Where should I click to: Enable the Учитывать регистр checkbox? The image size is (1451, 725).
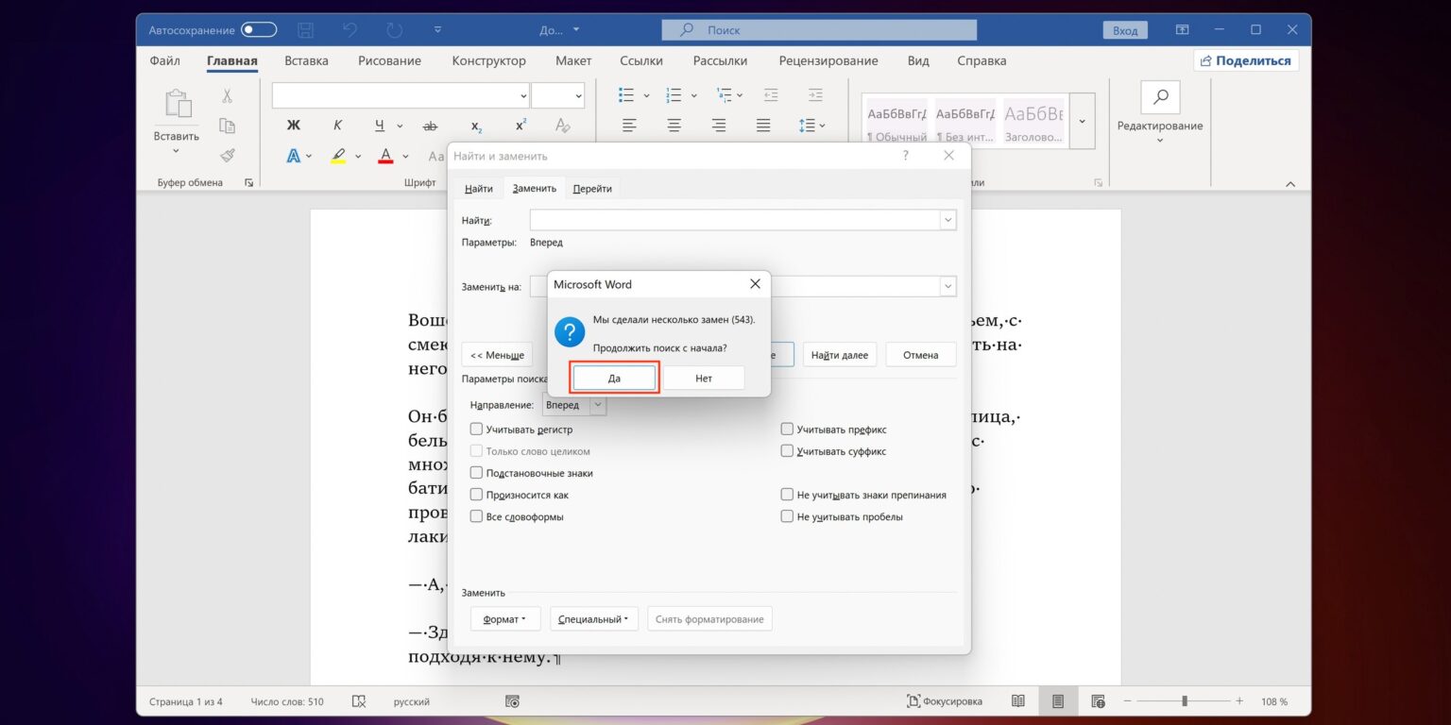tap(477, 430)
